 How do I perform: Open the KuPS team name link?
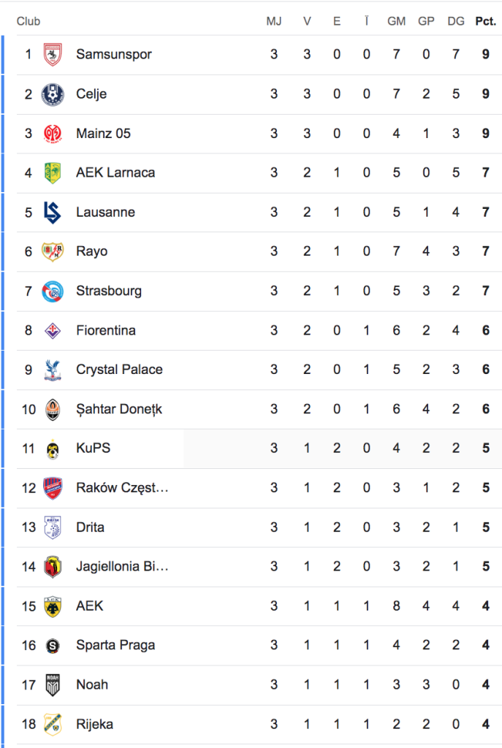[x=93, y=448]
